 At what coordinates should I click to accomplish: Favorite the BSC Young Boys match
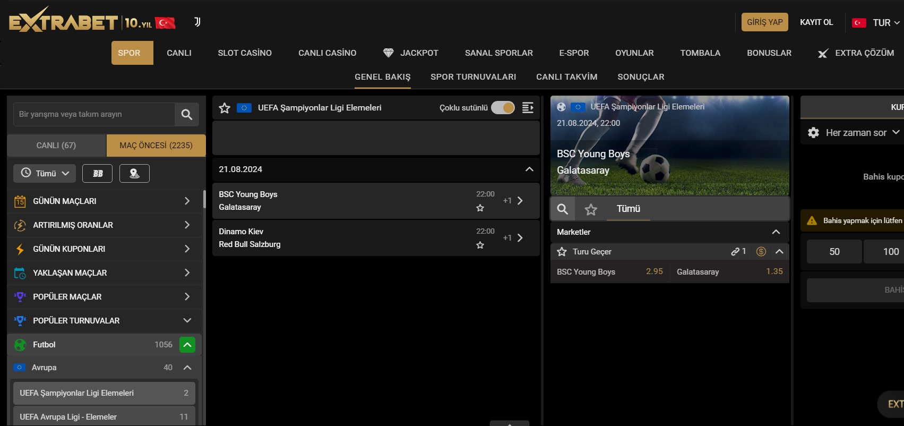point(480,208)
